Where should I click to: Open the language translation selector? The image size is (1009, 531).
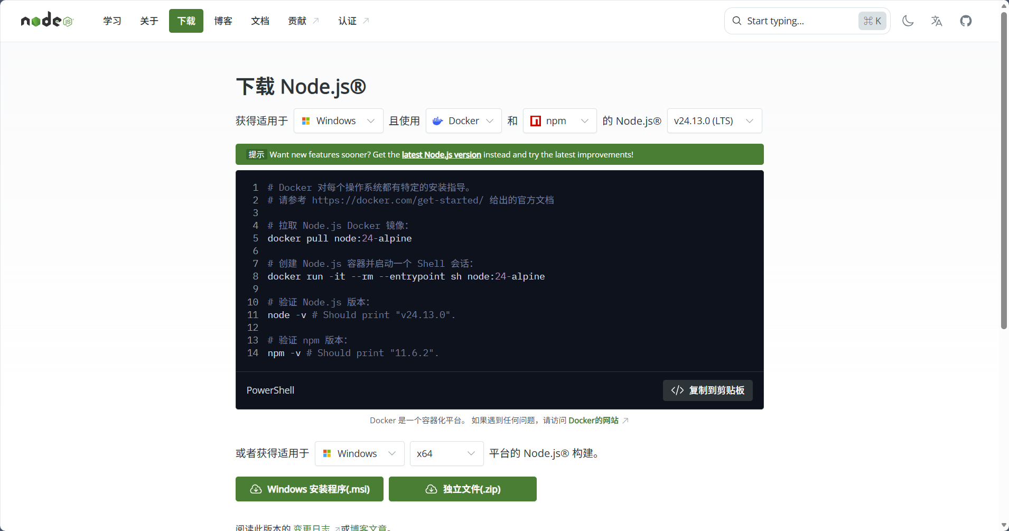(937, 21)
